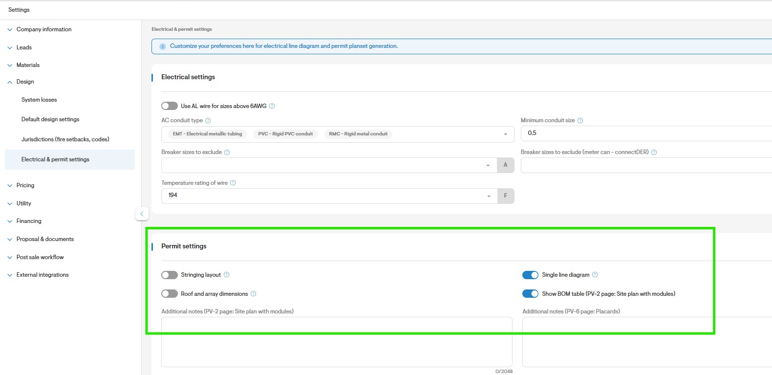
Task: Click help icon beside Single line diagram
Action: coord(595,275)
